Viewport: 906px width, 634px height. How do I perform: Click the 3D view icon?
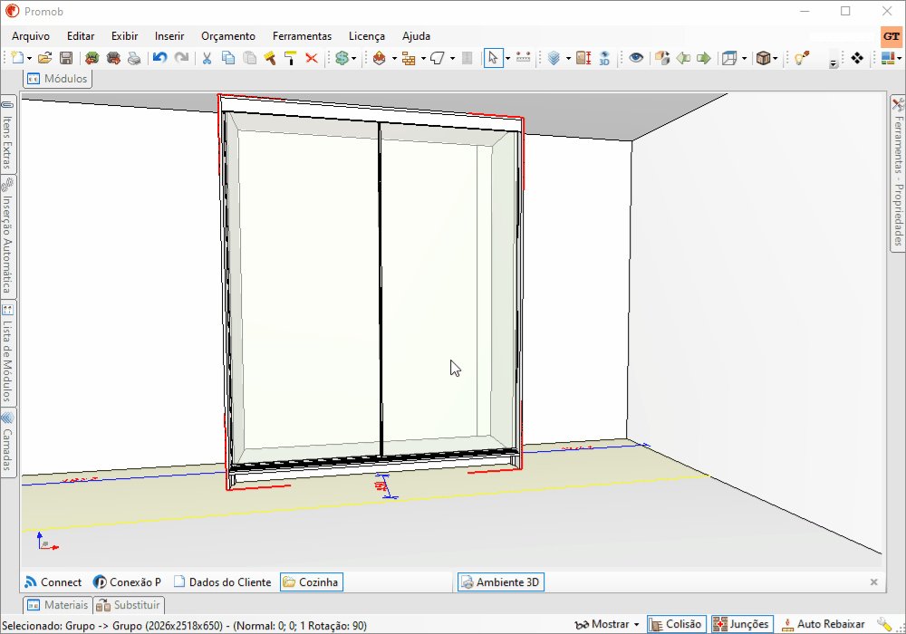(604, 58)
